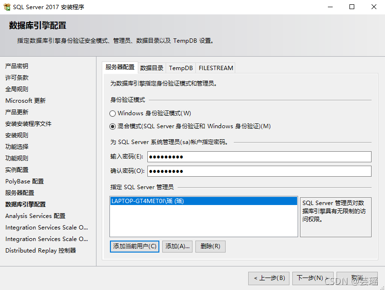This screenshot has height=290, width=385.
Task: Focus the 确认密码(O) password field
Action: point(259,171)
